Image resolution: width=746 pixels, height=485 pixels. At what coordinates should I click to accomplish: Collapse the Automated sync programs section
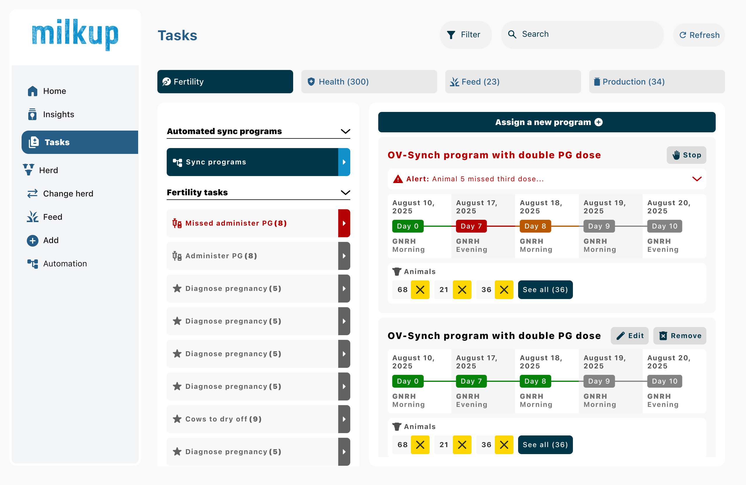(345, 131)
